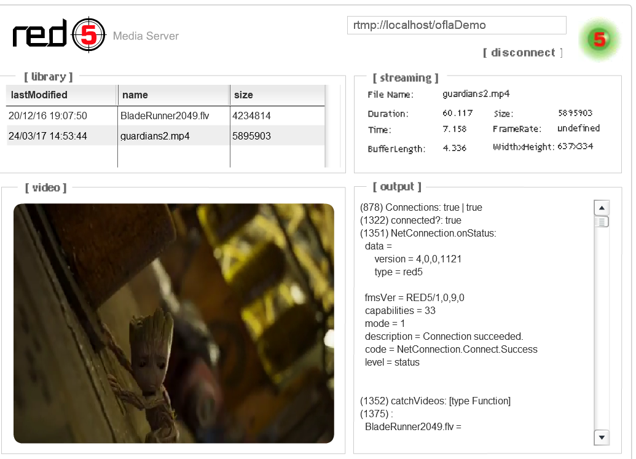Click output line 'level = status'
Image resolution: width=636 pixels, height=459 pixels.
pyautogui.click(x=392, y=362)
